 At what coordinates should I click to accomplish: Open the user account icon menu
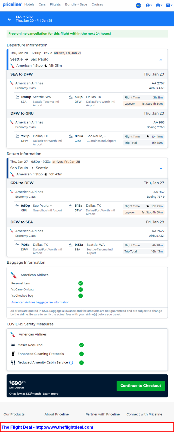click(x=149, y=5)
